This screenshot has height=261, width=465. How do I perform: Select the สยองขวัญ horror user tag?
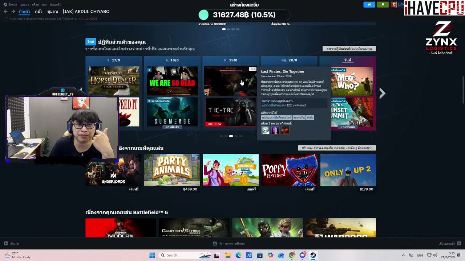299,117
